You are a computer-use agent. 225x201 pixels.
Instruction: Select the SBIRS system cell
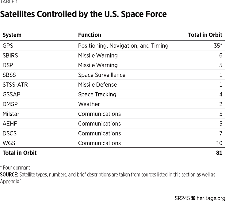coord(11,55)
